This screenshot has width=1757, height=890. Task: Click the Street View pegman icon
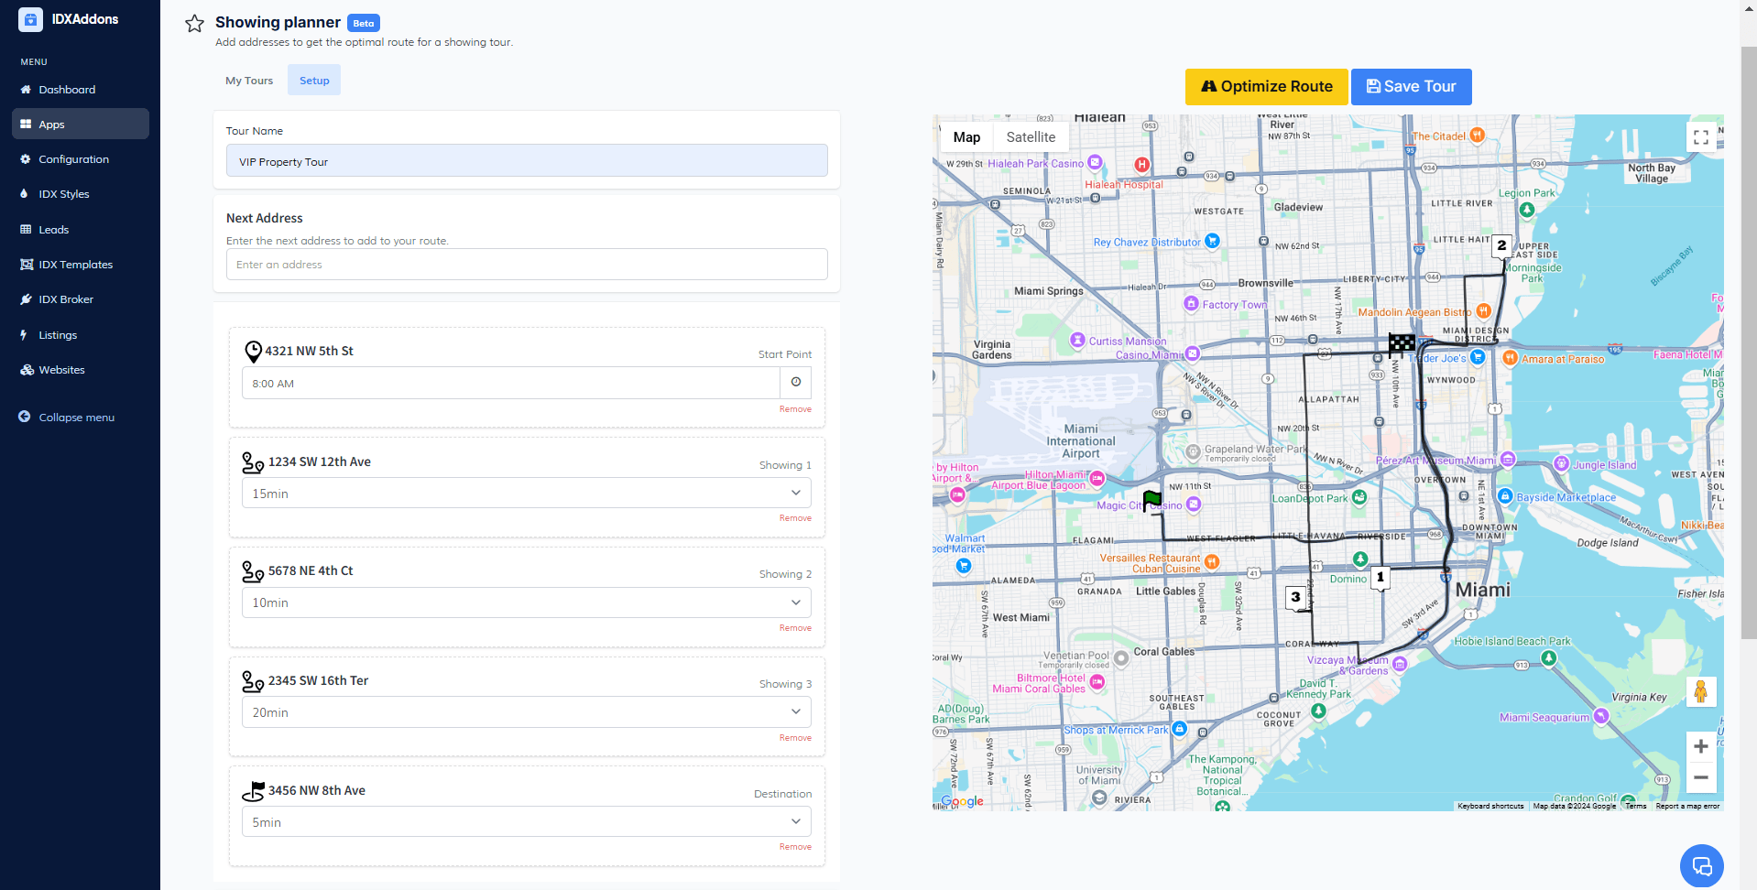1700,692
